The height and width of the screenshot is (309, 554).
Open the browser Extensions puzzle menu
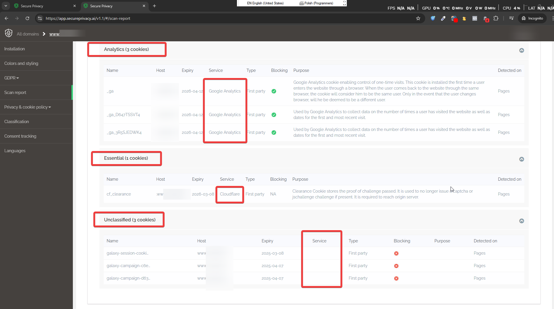tap(496, 18)
